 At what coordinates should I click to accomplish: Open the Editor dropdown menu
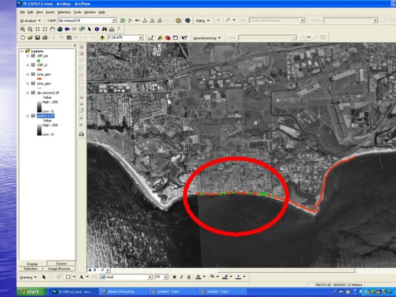tap(202, 21)
